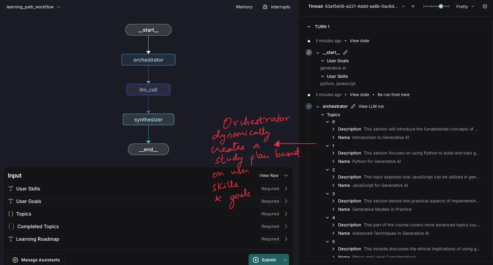Open View state beside Re-run from here
The image size is (493, 265).
359,95
